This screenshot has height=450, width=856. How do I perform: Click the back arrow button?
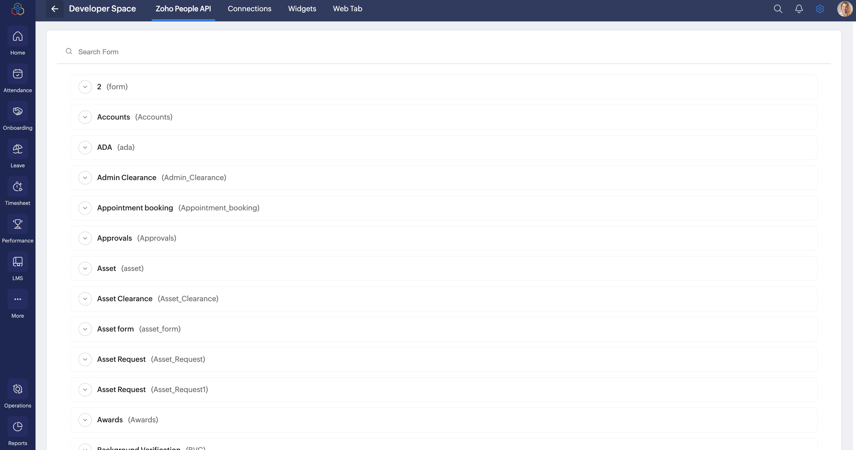pyautogui.click(x=55, y=9)
